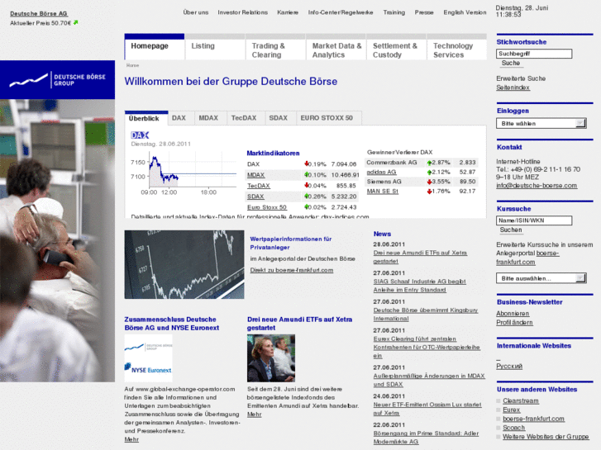
Task: Select the SDAX index tab
Action: 279,118
